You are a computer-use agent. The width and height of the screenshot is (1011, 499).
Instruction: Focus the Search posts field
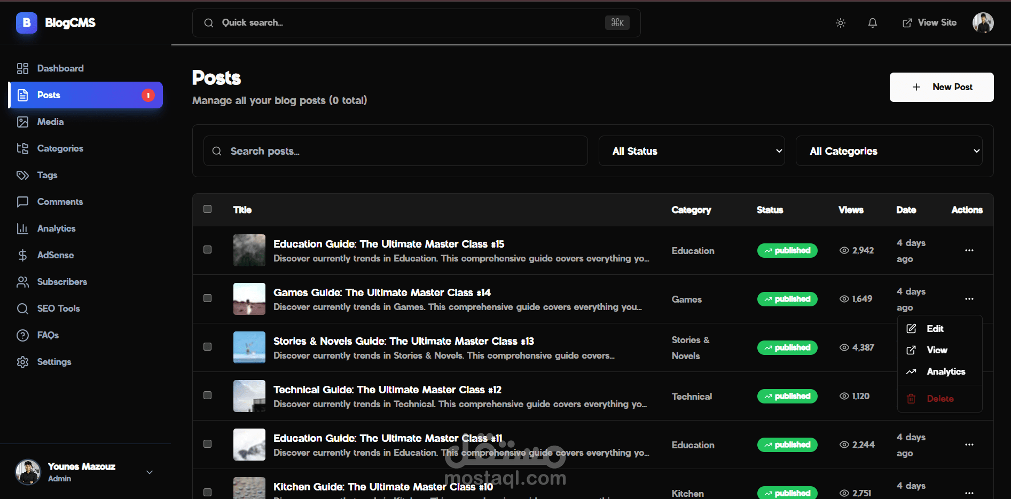[396, 151]
